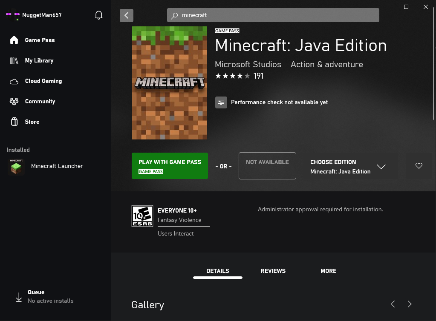Click the notifications bell icon
This screenshot has height=321, width=436.
(x=99, y=15)
